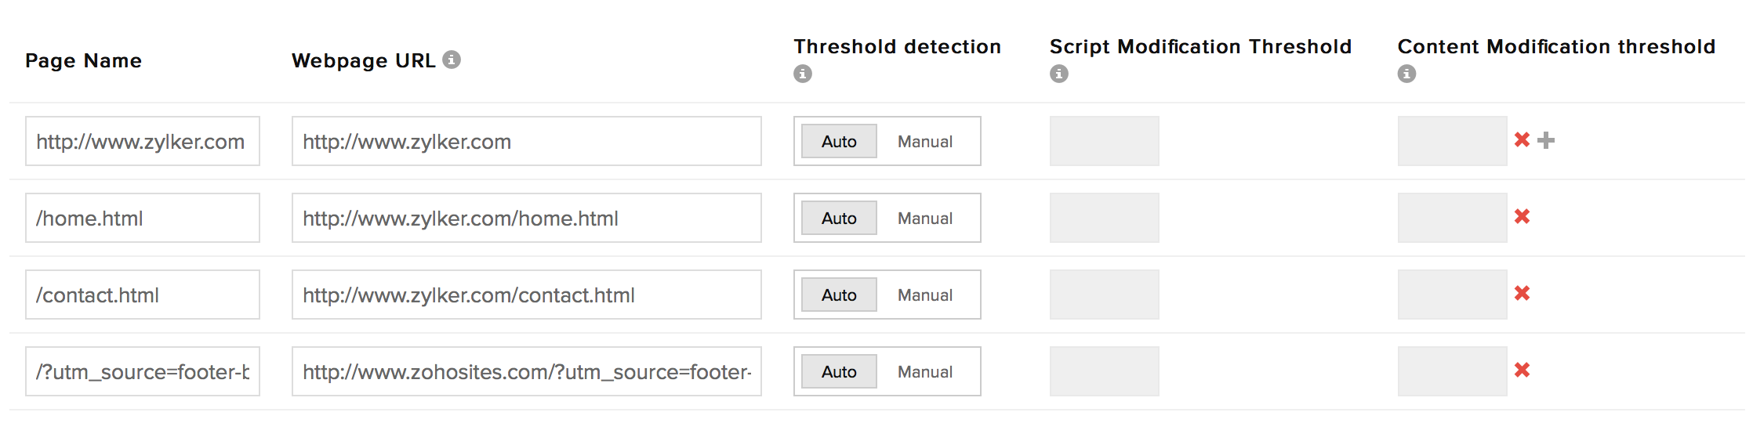Select Auto for the /contact.html row
The height and width of the screenshot is (423, 1753).
click(839, 295)
